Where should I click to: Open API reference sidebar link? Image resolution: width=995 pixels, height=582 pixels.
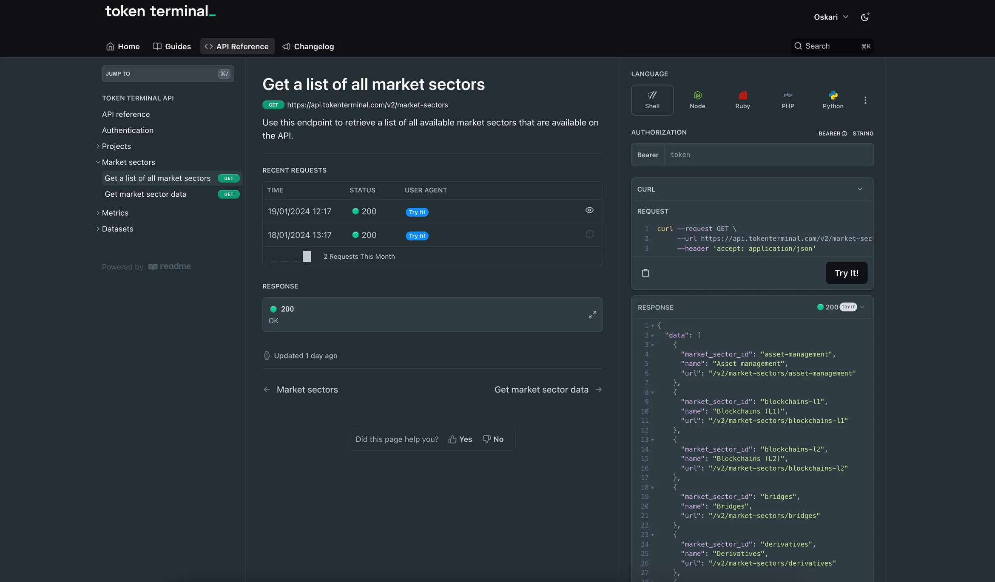point(126,114)
